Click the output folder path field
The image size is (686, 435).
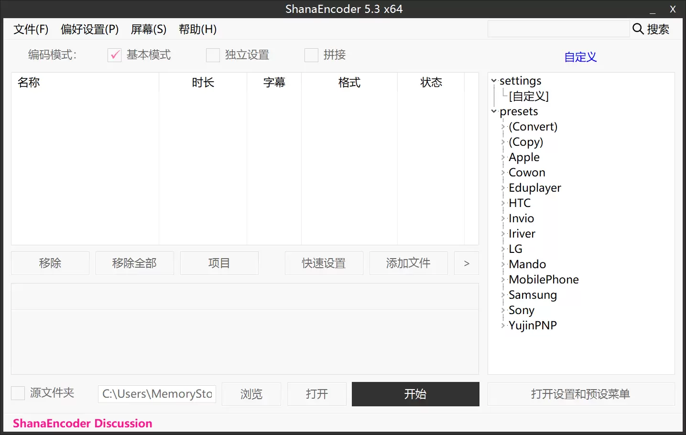point(157,394)
